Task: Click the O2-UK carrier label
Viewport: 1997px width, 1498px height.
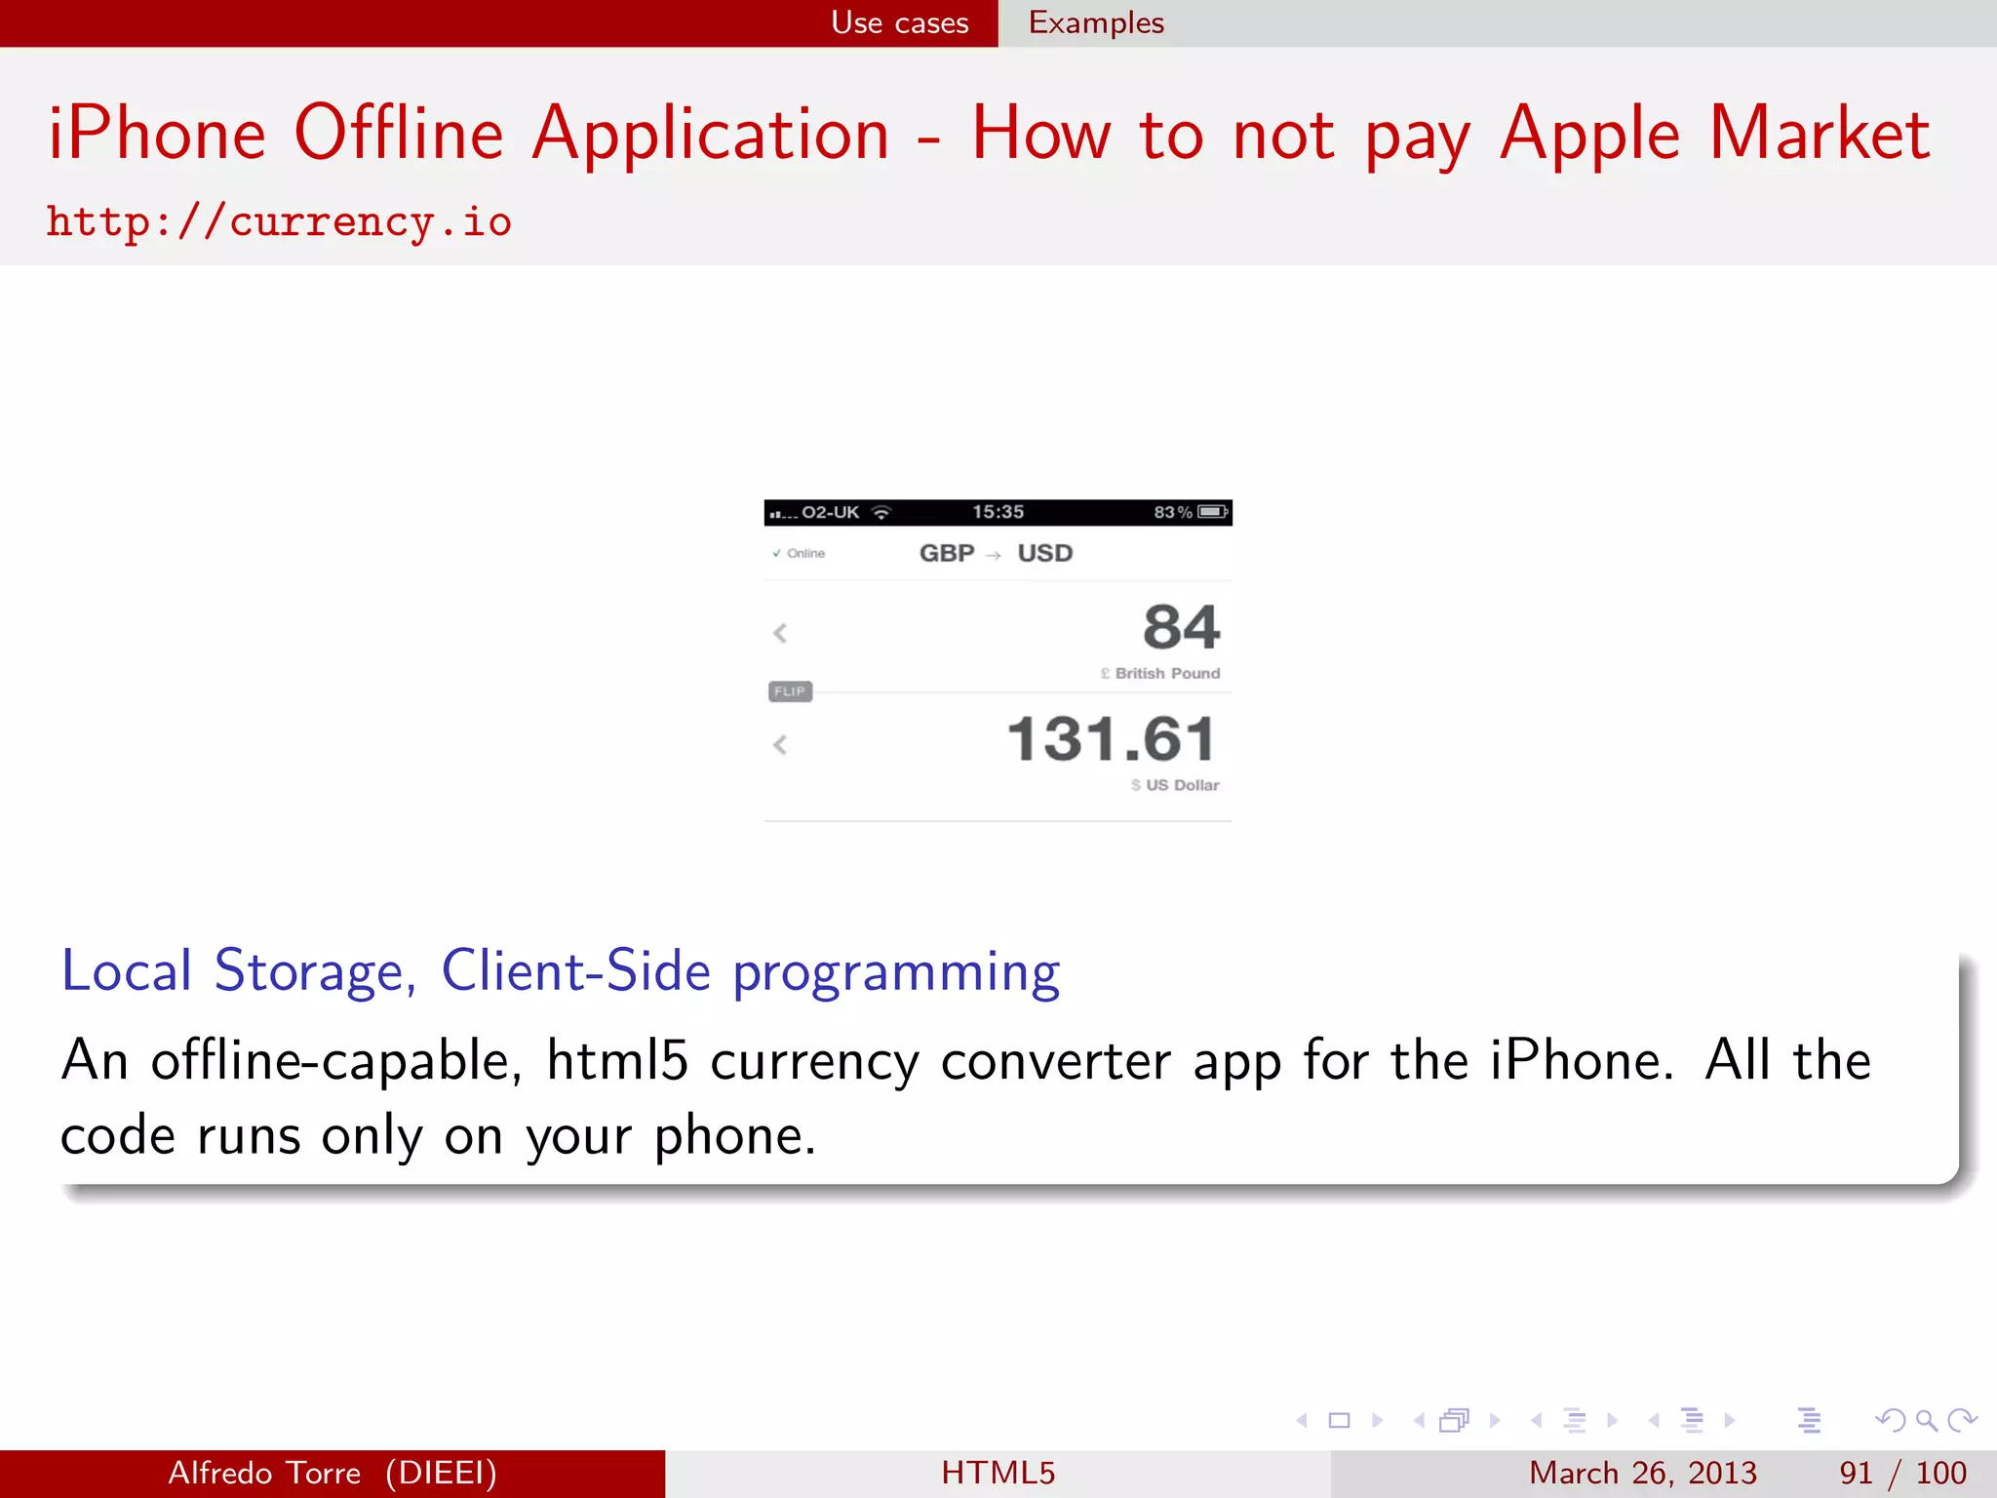Action: click(x=830, y=512)
